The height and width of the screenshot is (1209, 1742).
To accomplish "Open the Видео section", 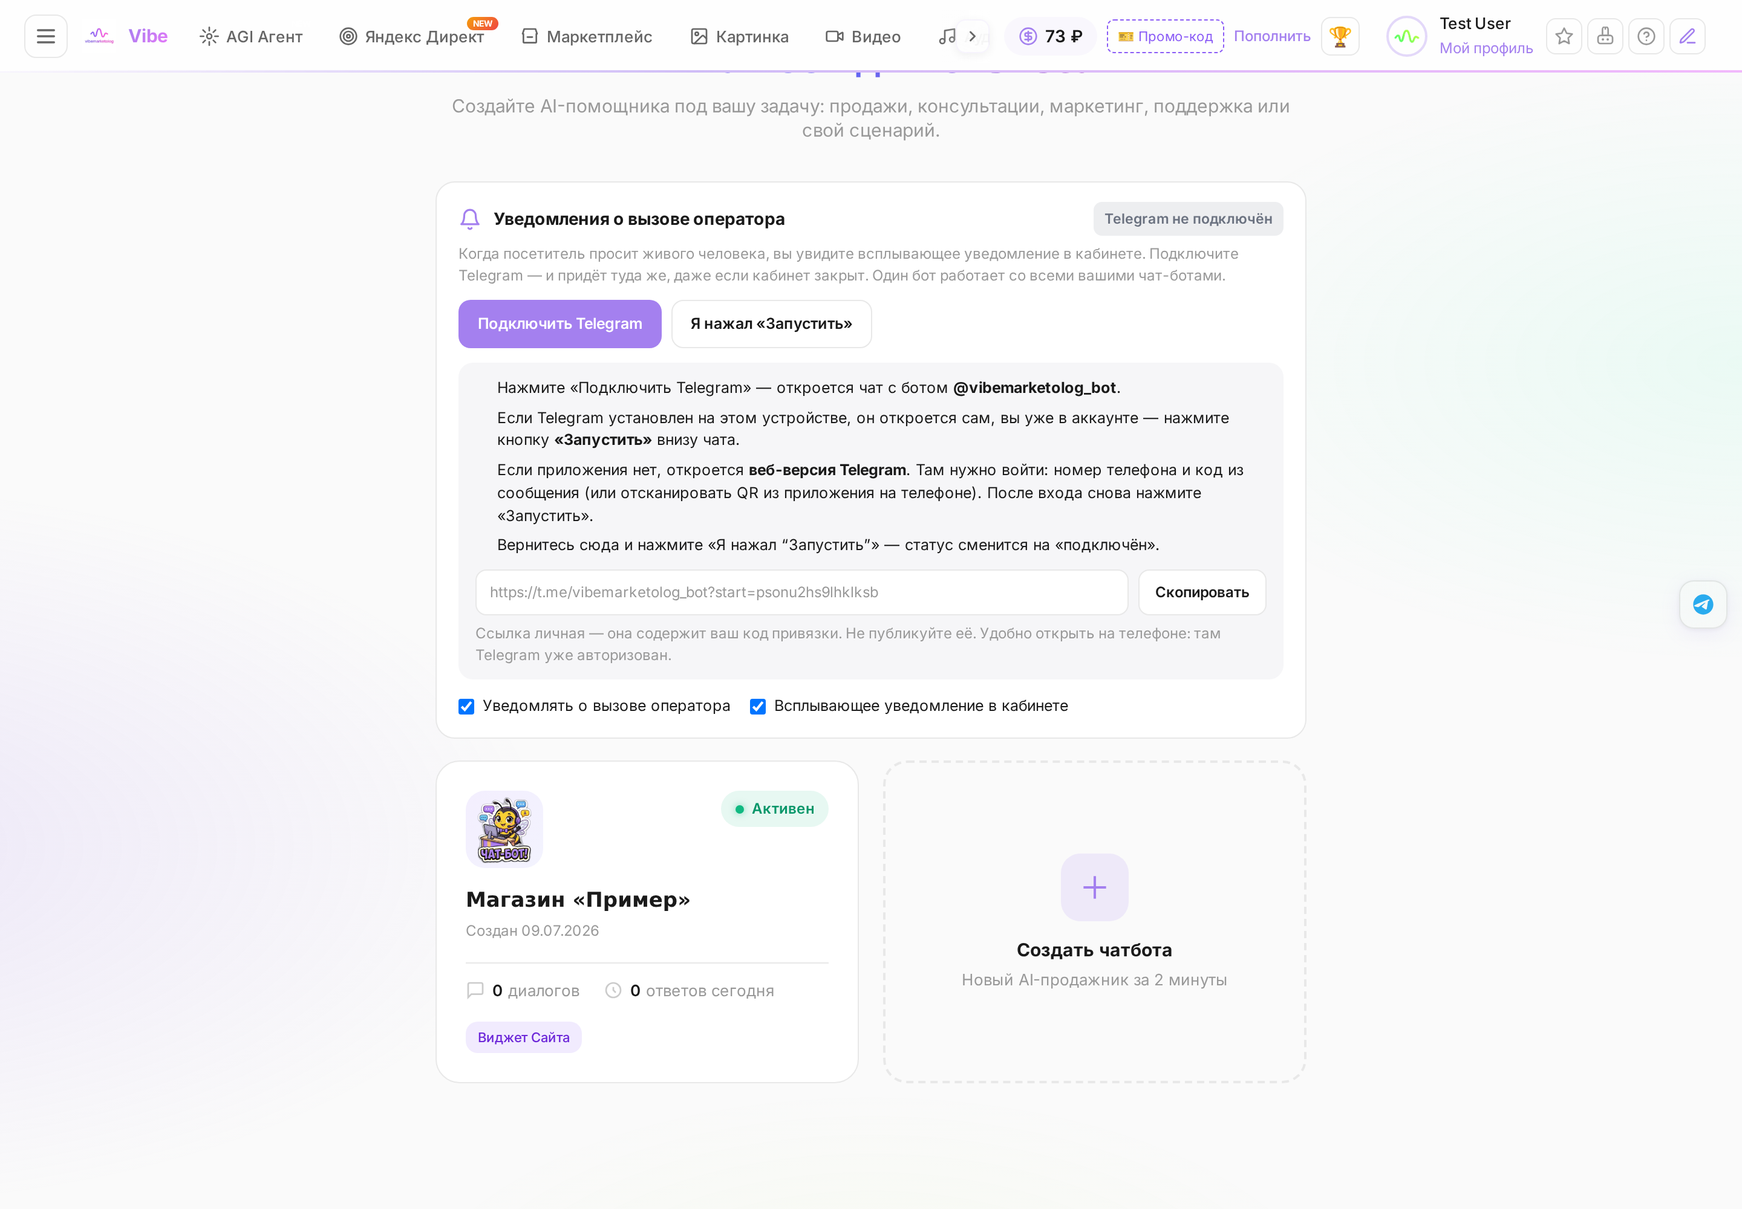I will [863, 36].
